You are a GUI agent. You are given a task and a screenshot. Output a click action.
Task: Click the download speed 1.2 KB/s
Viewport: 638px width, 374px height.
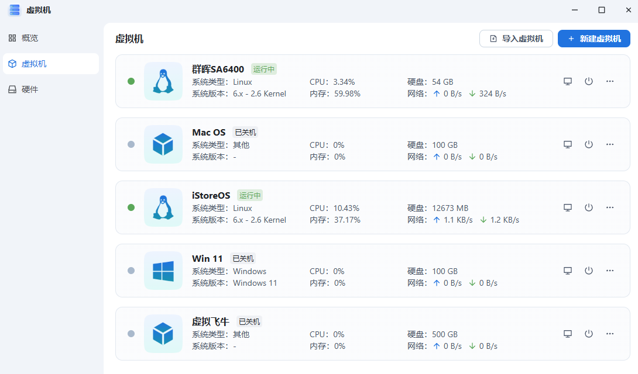[505, 220]
